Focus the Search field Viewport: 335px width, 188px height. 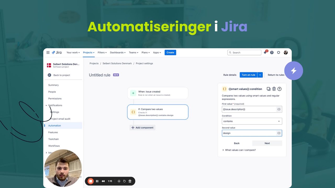pyautogui.click(x=244, y=52)
